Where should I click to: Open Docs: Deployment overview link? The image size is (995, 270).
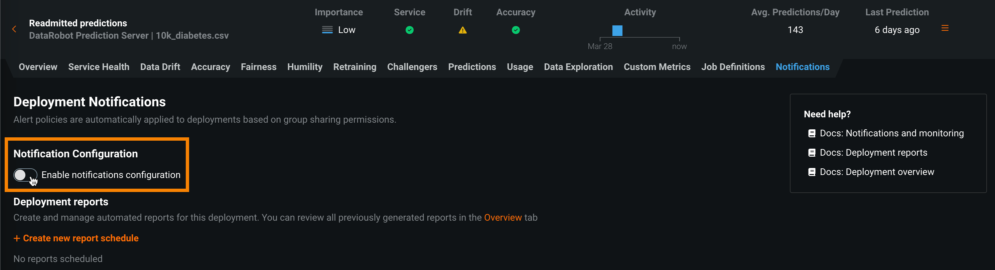click(x=877, y=172)
